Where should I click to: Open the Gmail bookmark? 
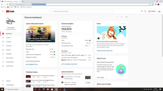pos(3,7)
